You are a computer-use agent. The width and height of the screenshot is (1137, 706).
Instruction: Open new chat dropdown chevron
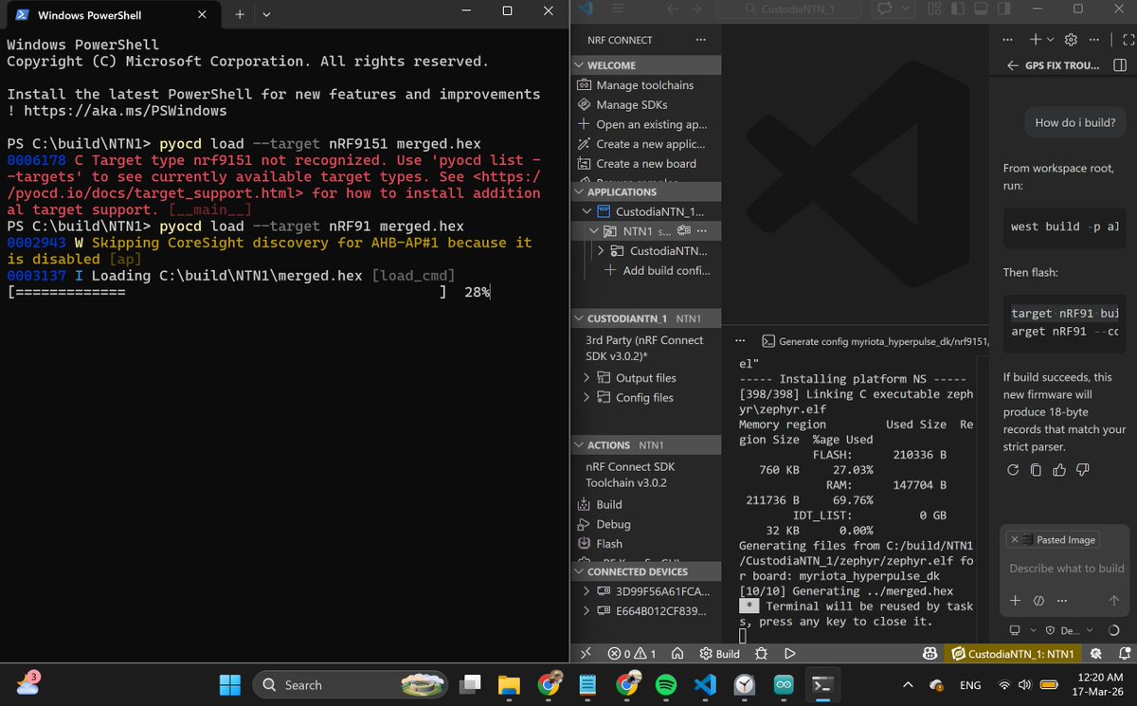pos(1050,40)
